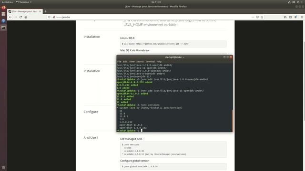This screenshot has width=305, height=171.
Task: Click the clock in the top bar
Action: [x=156, y=2]
